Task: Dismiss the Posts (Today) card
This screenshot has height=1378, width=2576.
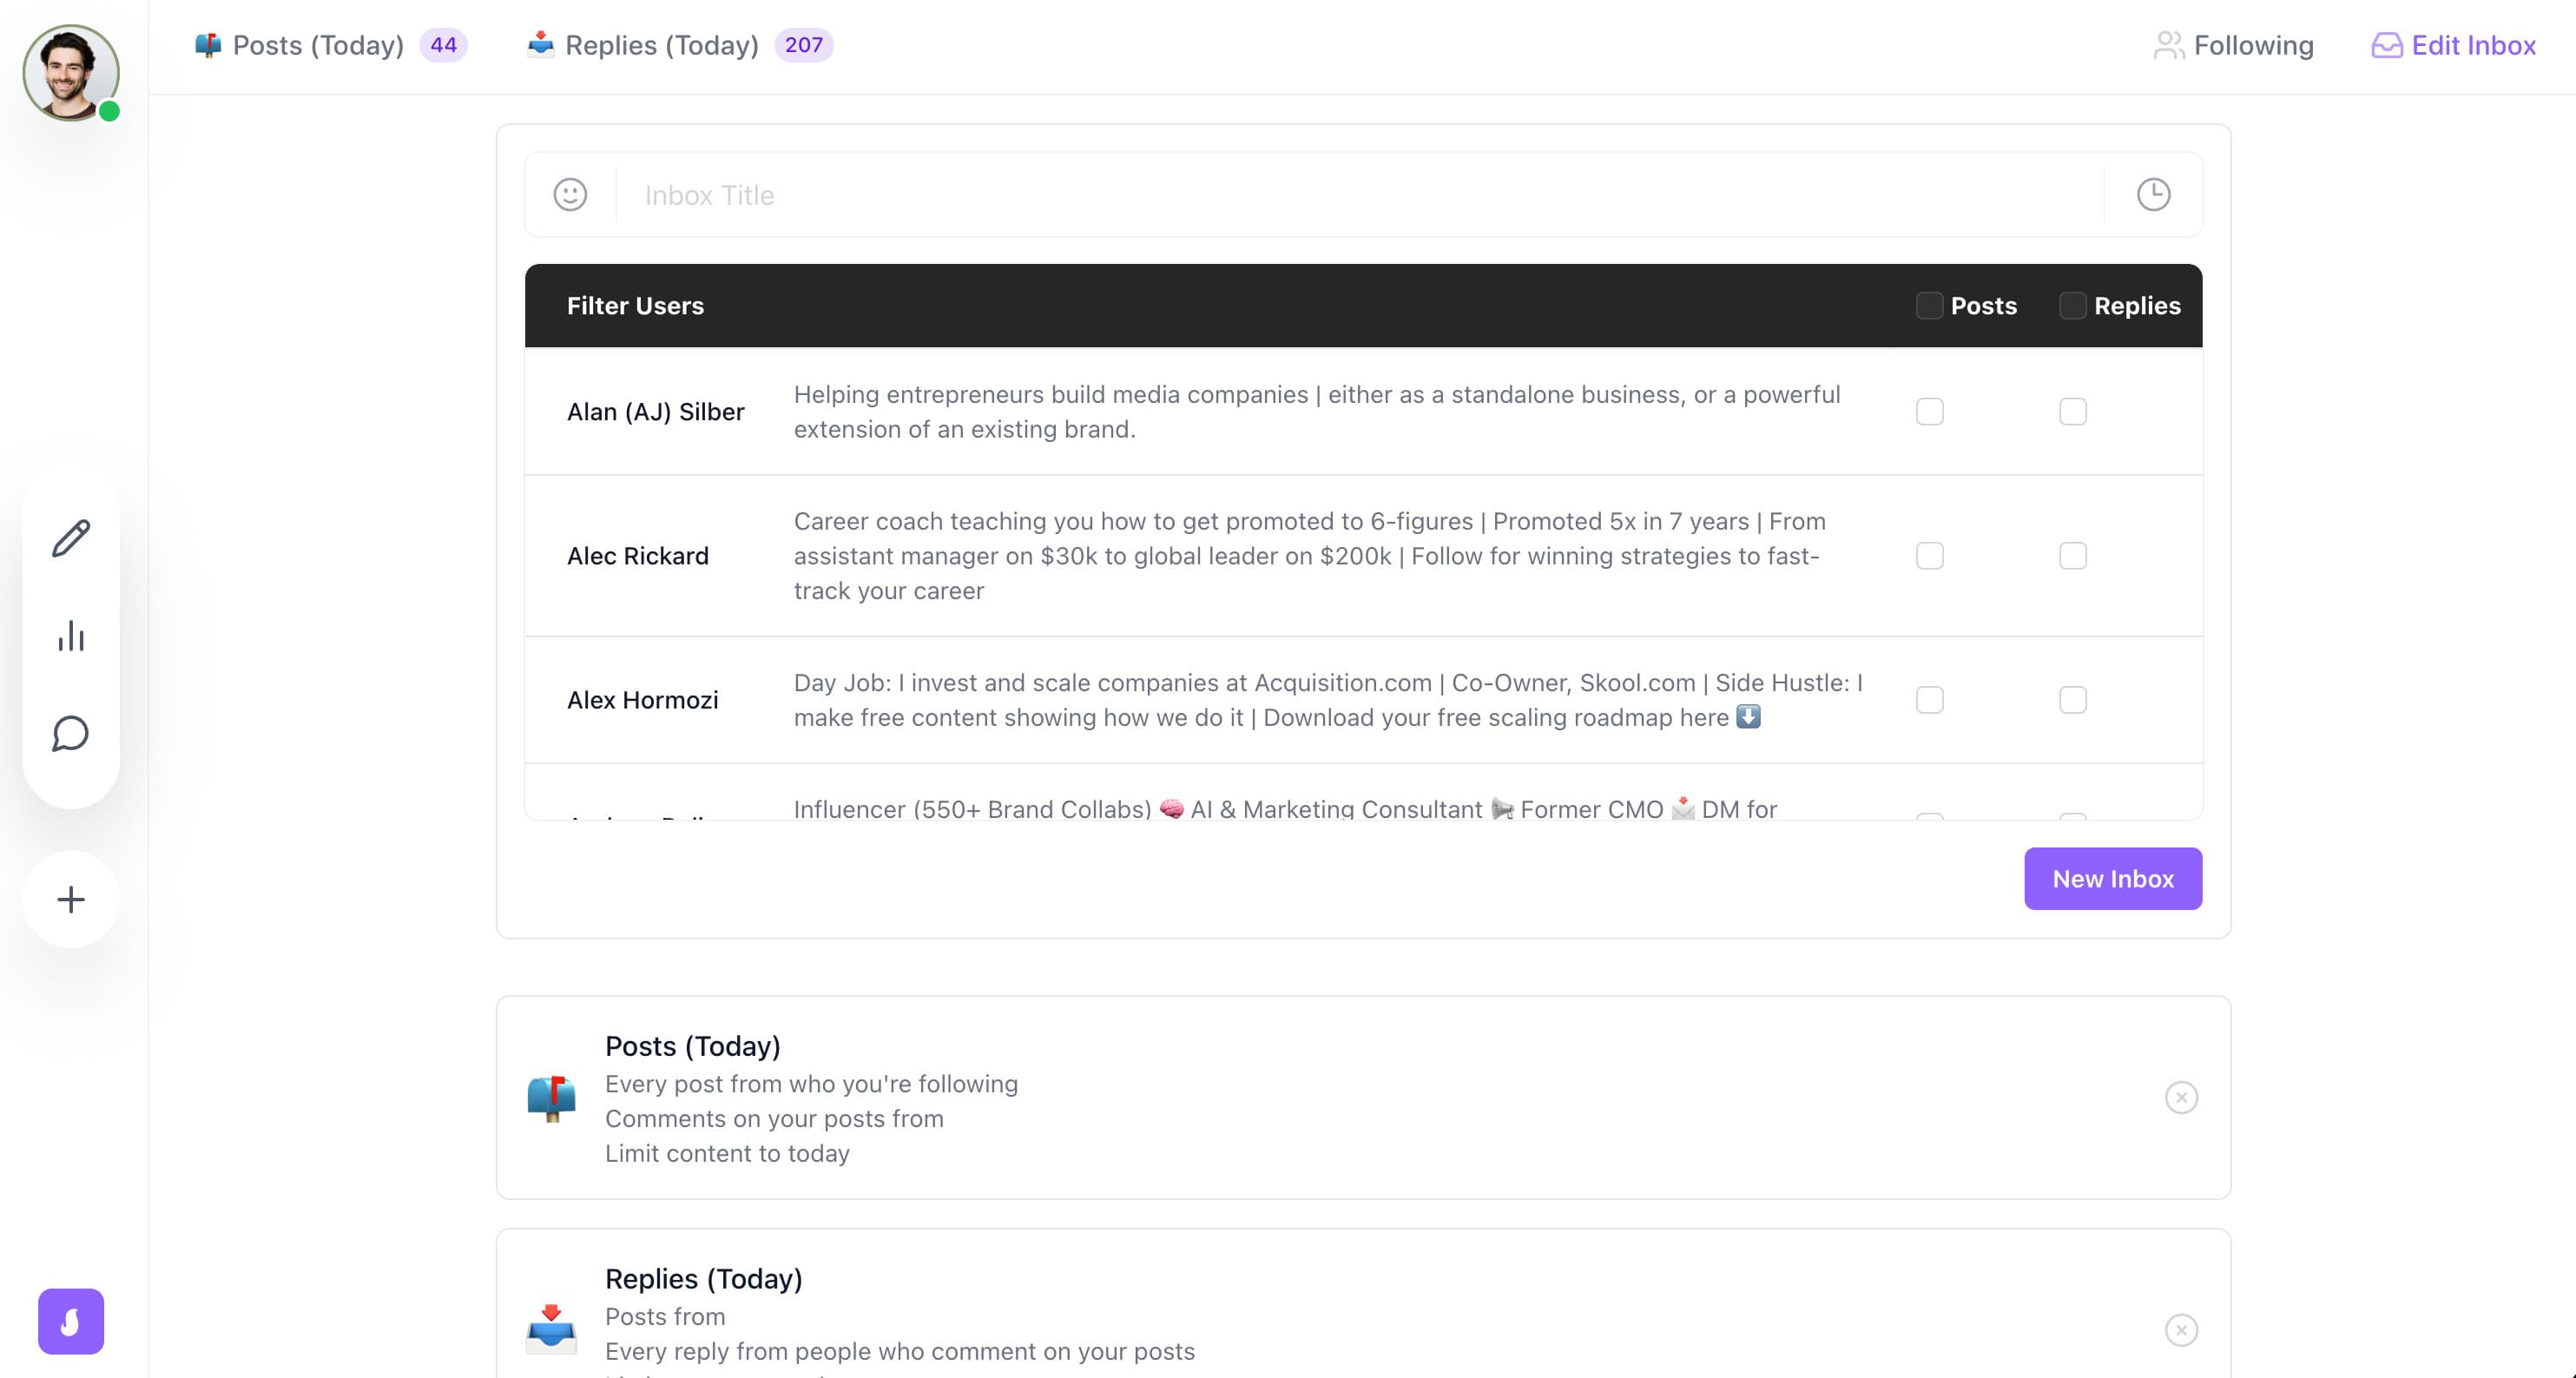Action: click(x=2180, y=1097)
